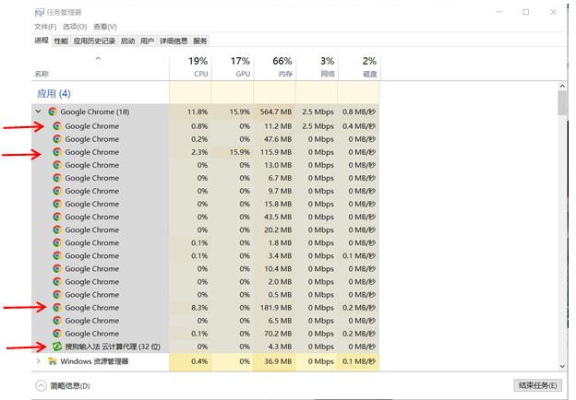Click the process list scrollbar up arrow
The image size is (576, 400).
562,86
